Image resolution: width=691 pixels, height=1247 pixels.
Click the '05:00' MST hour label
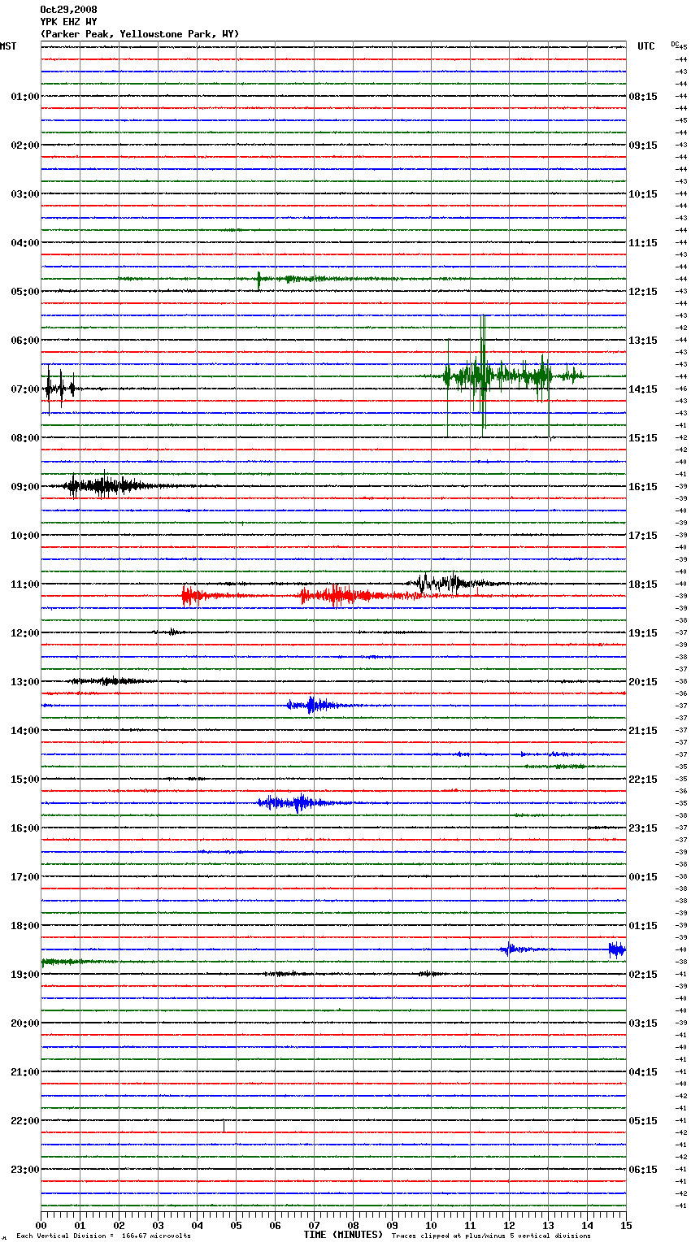click(x=25, y=292)
